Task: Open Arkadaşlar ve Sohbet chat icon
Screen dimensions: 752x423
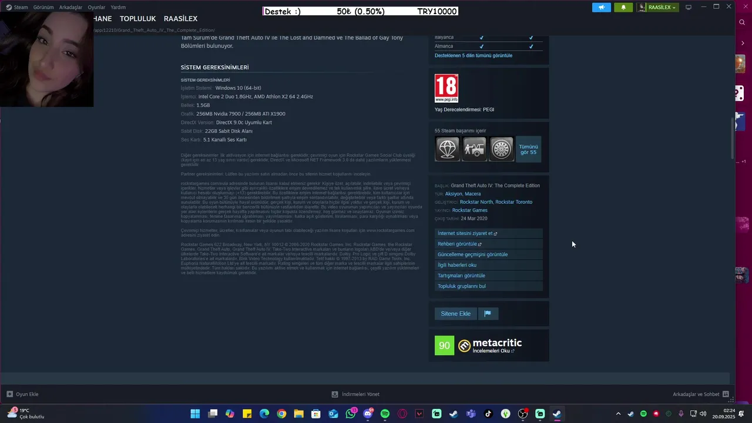Action: pos(726,394)
